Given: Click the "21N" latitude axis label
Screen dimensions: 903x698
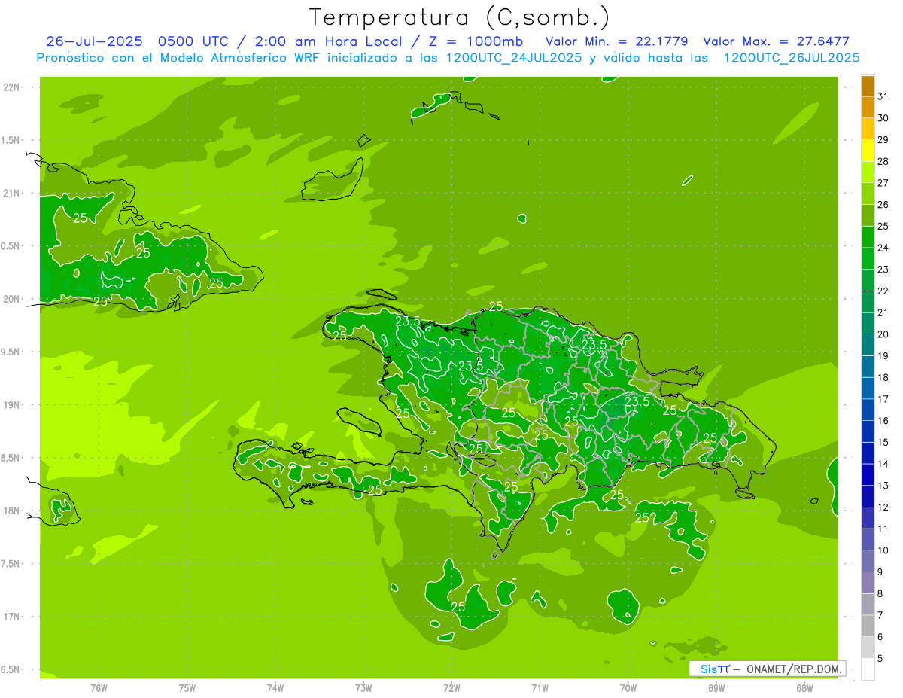Looking at the screenshot, I should pos(11,194).
